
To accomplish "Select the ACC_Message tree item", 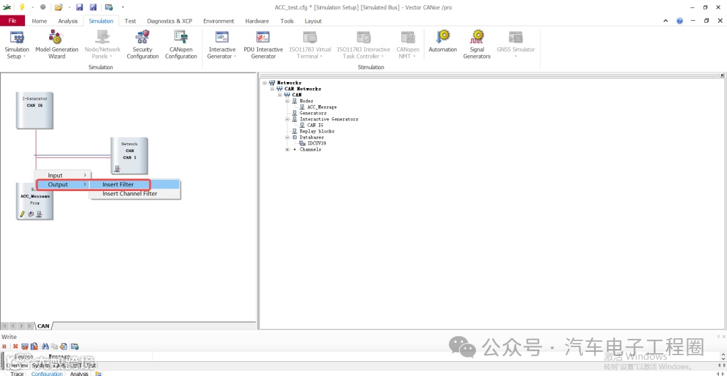I will tap(322, 107).
